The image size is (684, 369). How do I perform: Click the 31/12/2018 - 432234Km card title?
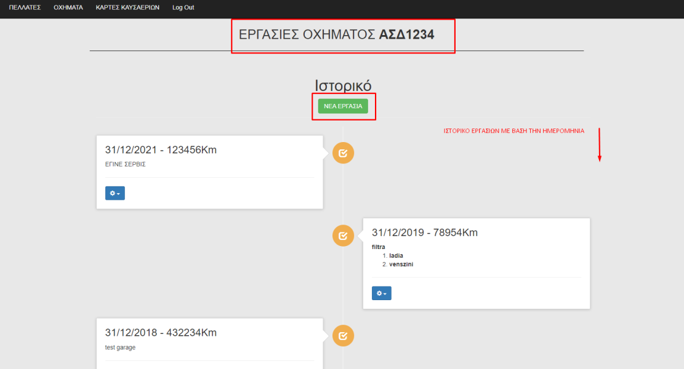[161, 333]
